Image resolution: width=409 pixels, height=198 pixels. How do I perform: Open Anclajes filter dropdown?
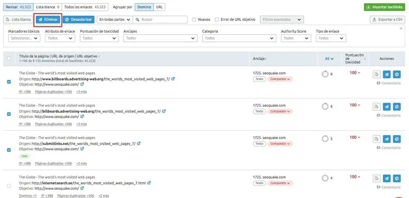[160, 38]
